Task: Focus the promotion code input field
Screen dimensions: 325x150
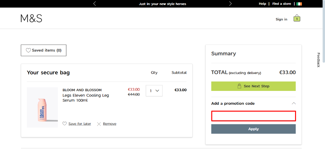Action: point(253,116)
